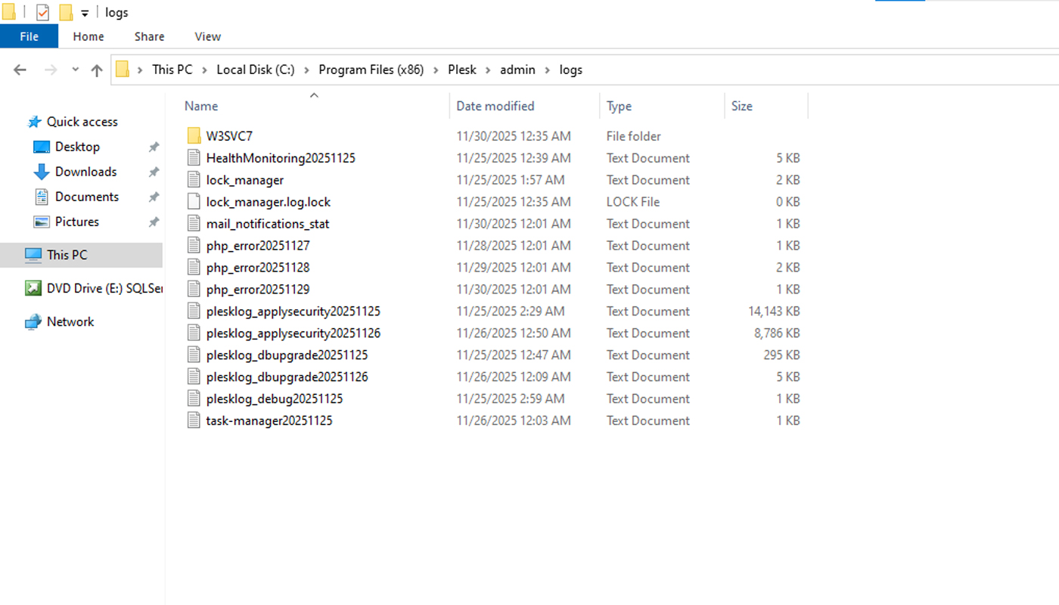Switch to the View ribbon tab
This screenshot has width=1059, height=605.
pos(207,36)
